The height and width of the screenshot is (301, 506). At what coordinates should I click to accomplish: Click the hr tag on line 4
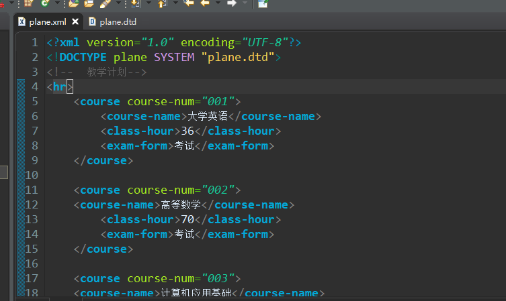click(60, 87)
